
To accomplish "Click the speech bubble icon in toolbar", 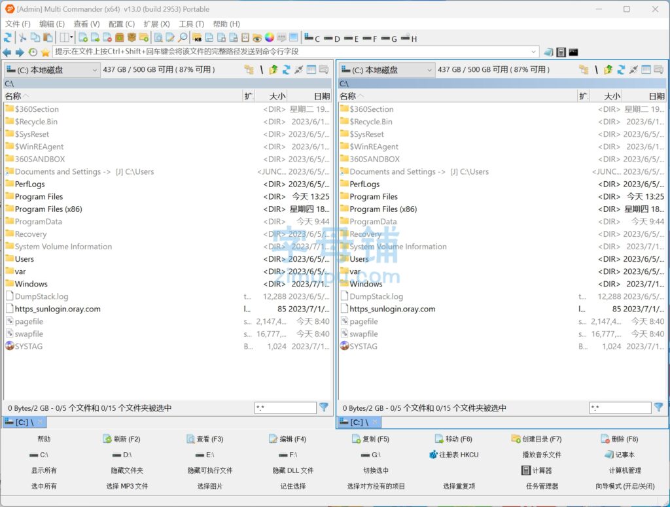I will pyautogui.click(x=281, y=37).
